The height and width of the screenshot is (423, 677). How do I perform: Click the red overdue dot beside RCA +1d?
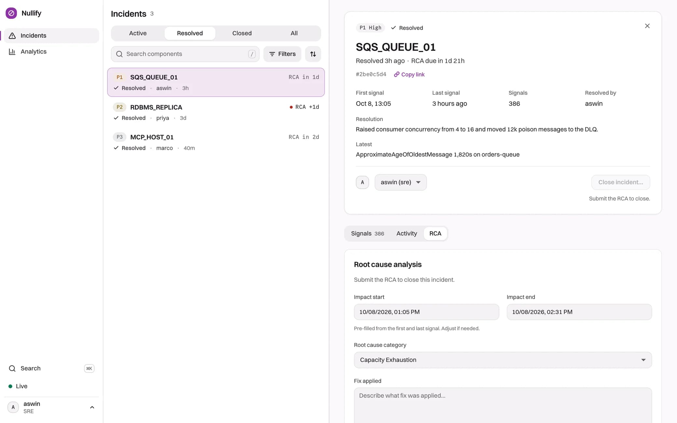[291, 107]
